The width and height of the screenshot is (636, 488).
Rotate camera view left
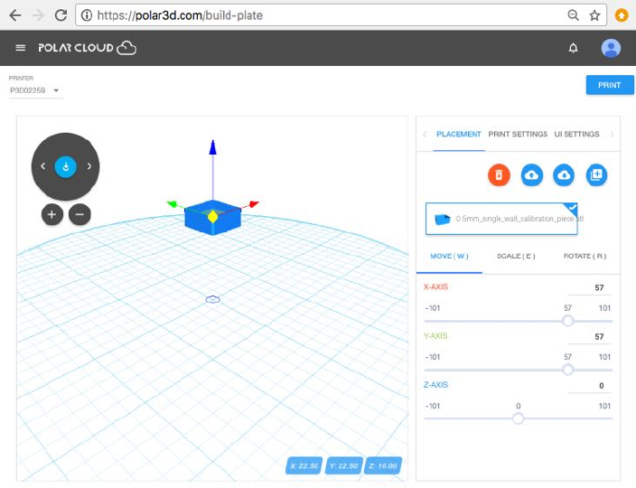[x=42, y=166]
